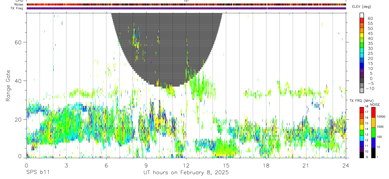Image resolution: width=389 pixels, height=179 pixels.
Task: Pick the white top segment of ELEV color bar
Action: pos(362,15)
